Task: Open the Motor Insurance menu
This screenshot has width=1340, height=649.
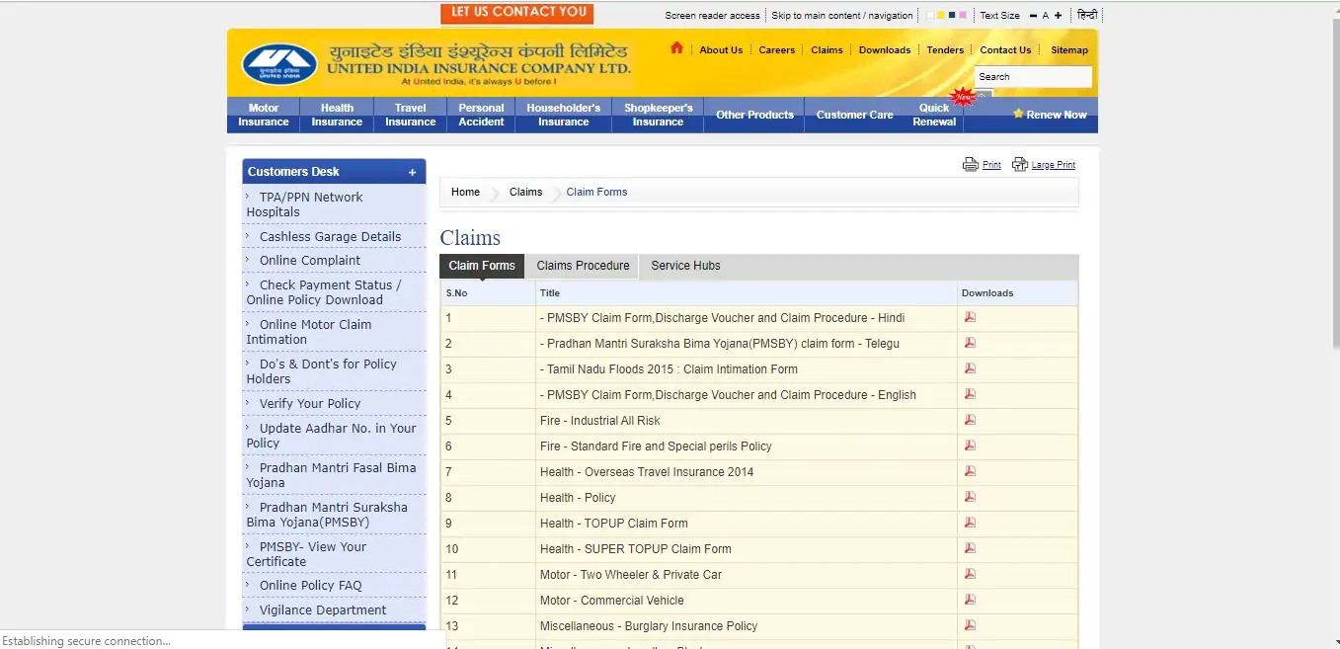Action: pos(264,115)
